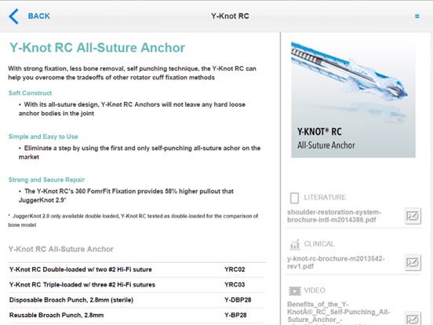This screenshot has width=433, height=325.
Task: Email the Benefits of the Y-Knot video
Action: 413,319
